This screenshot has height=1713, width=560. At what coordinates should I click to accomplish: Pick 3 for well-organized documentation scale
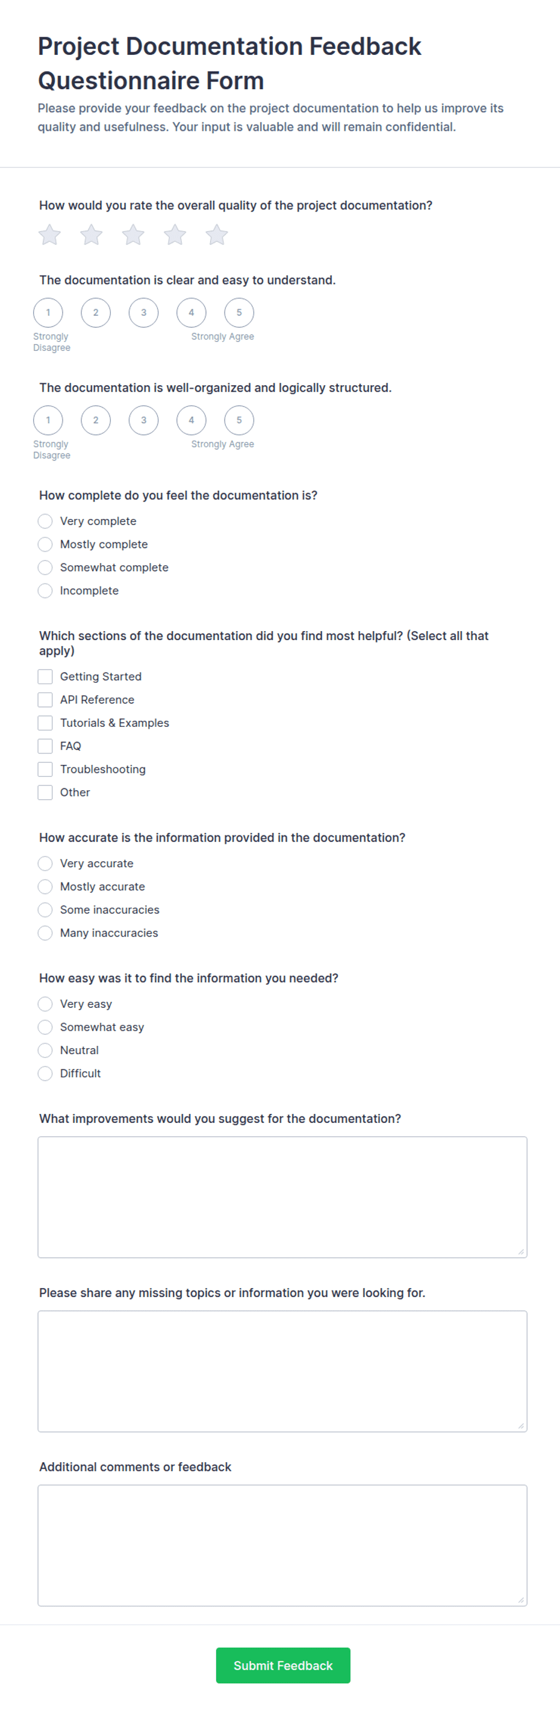pyautogui.click(x=143, y=420)
